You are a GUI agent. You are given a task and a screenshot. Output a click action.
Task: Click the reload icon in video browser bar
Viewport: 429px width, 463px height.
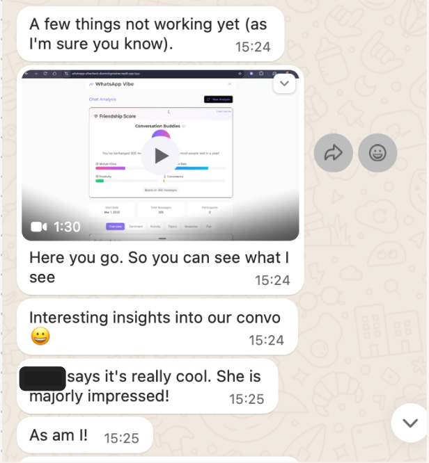pos(45,73)
